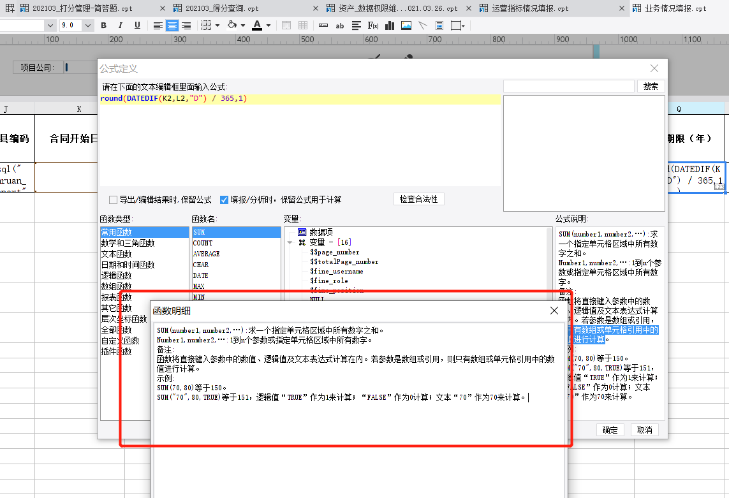
Task: Toggle bold formatting in toolbar
Action: 104,26
